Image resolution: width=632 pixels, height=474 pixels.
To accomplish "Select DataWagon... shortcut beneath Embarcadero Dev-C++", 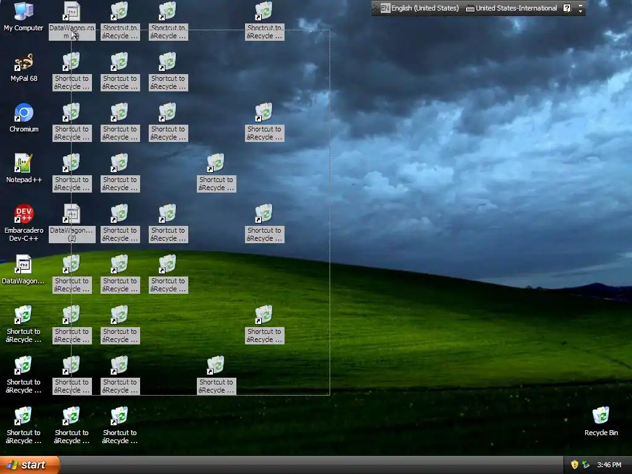I will click(x=23, y=270).
